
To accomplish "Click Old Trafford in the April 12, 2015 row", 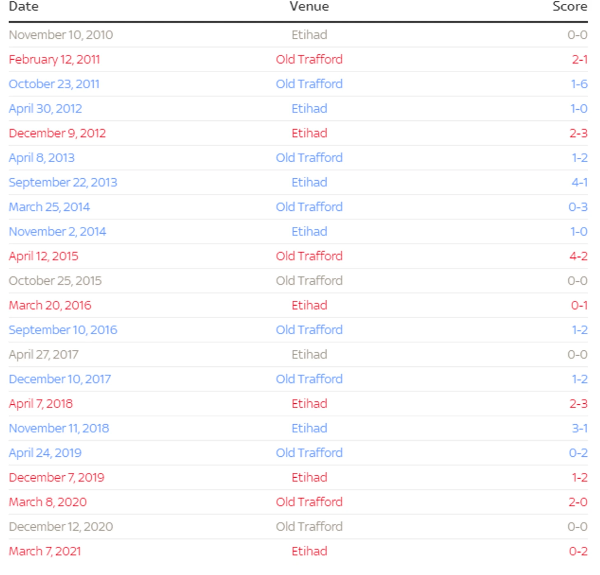I will pos(309,256).
